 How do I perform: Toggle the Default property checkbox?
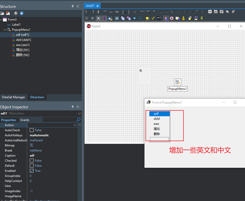pos(32,166)
